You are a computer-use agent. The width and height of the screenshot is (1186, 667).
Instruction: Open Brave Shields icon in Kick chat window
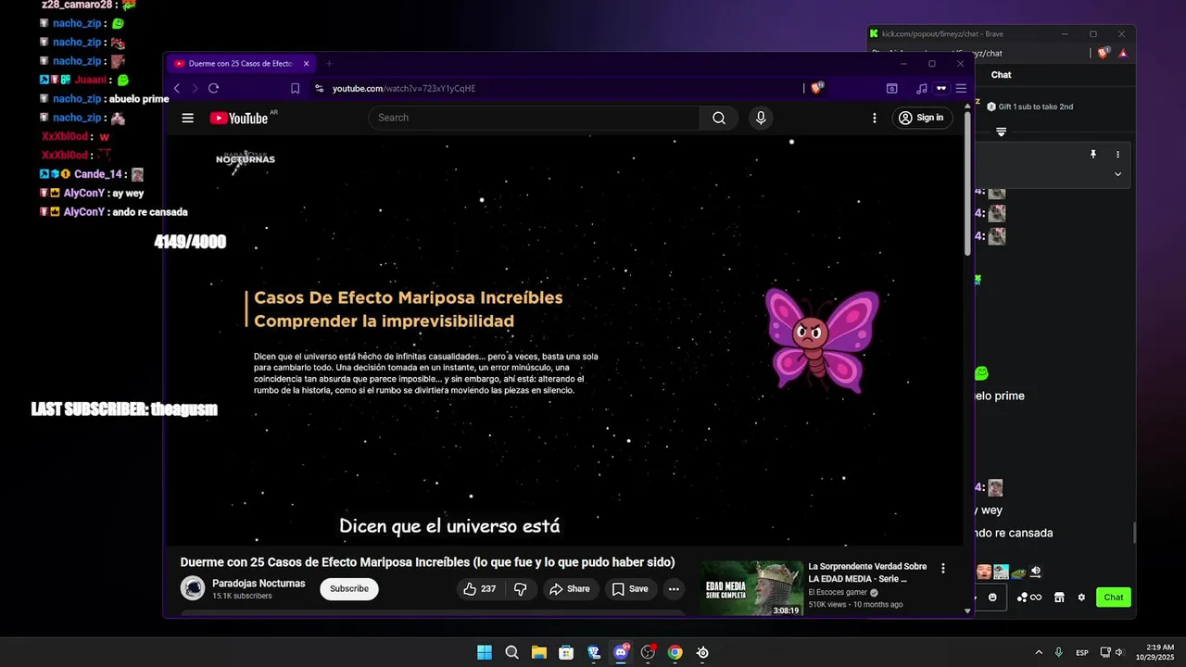coord(1103,53)
